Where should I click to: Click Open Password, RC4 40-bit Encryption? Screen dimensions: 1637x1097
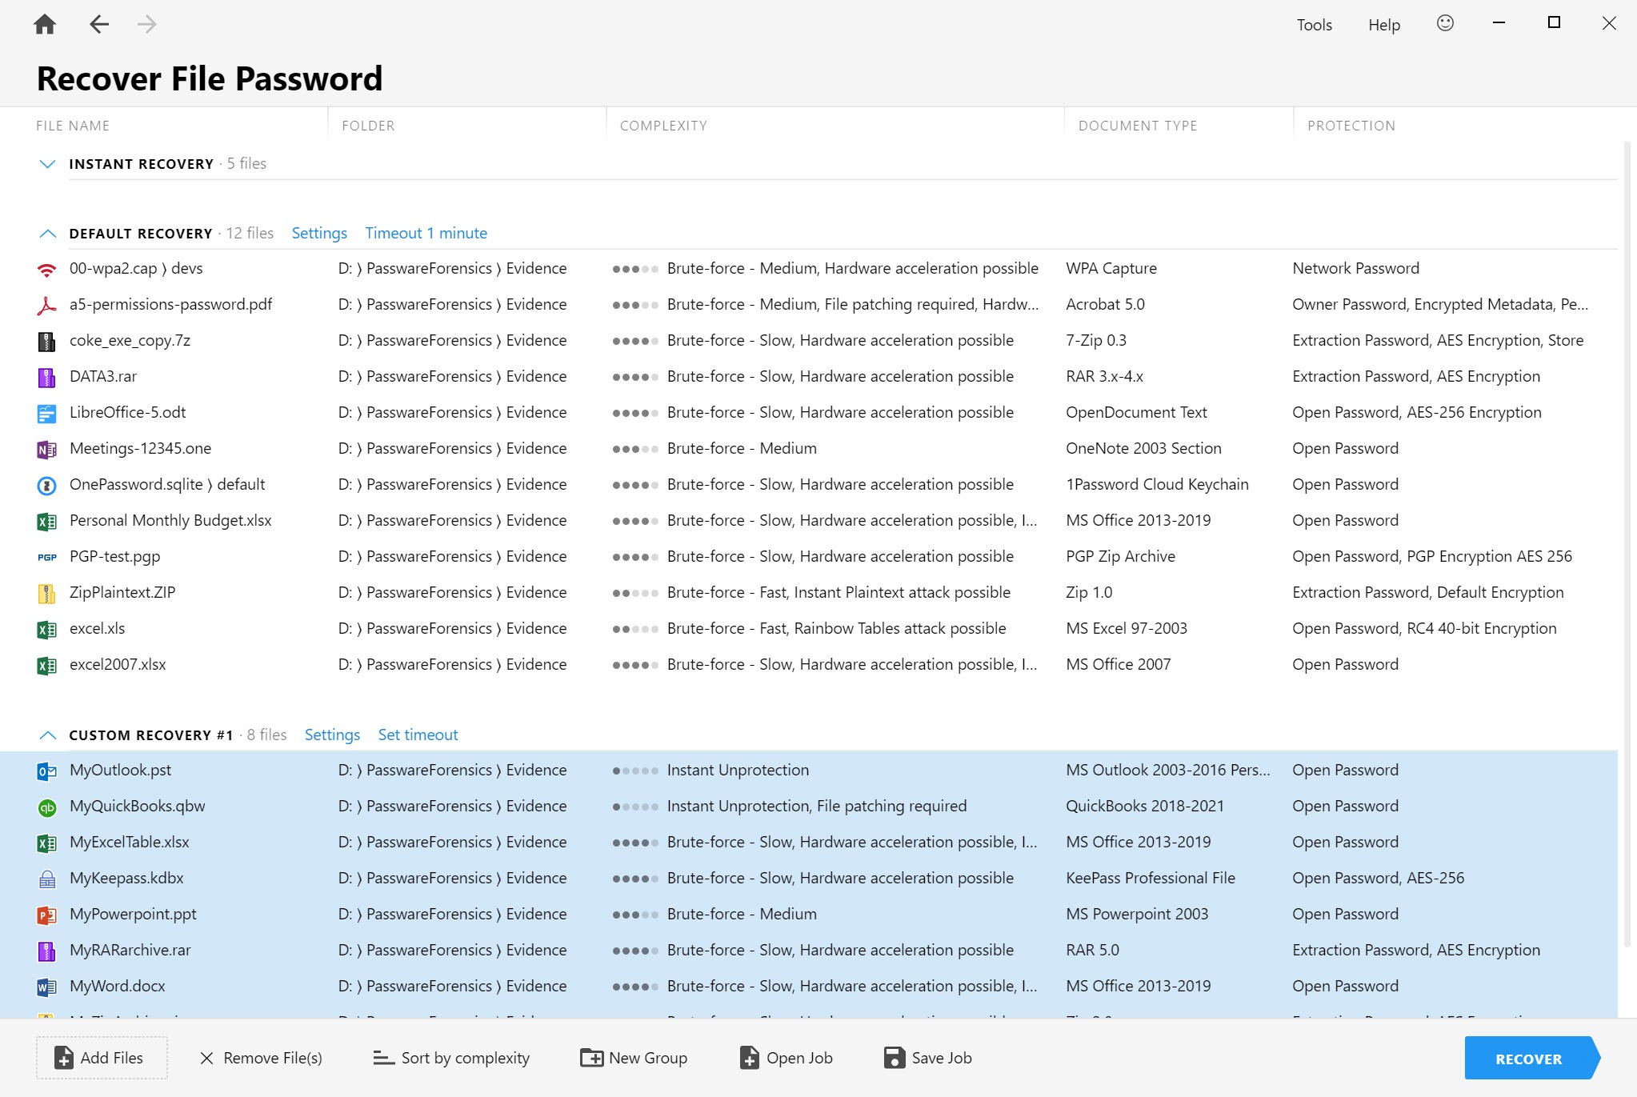click(x=1424, y=628)
